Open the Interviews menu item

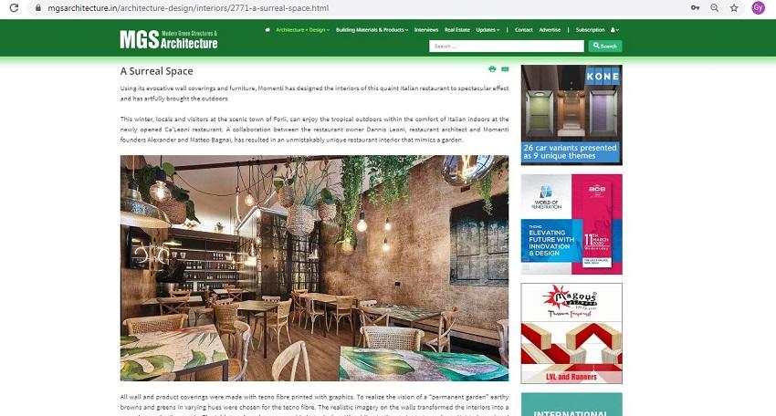(x=426, y=30)
